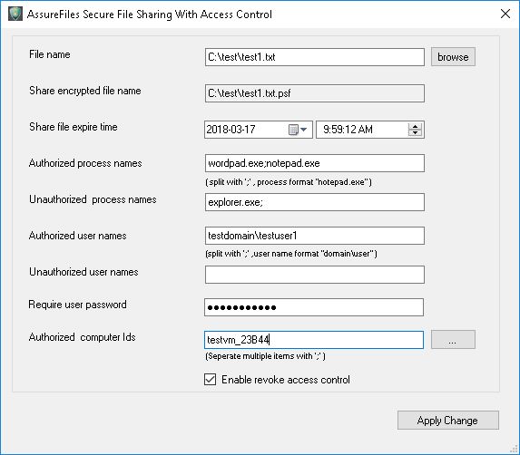Increase expire time with up arrow

(415, 126)
